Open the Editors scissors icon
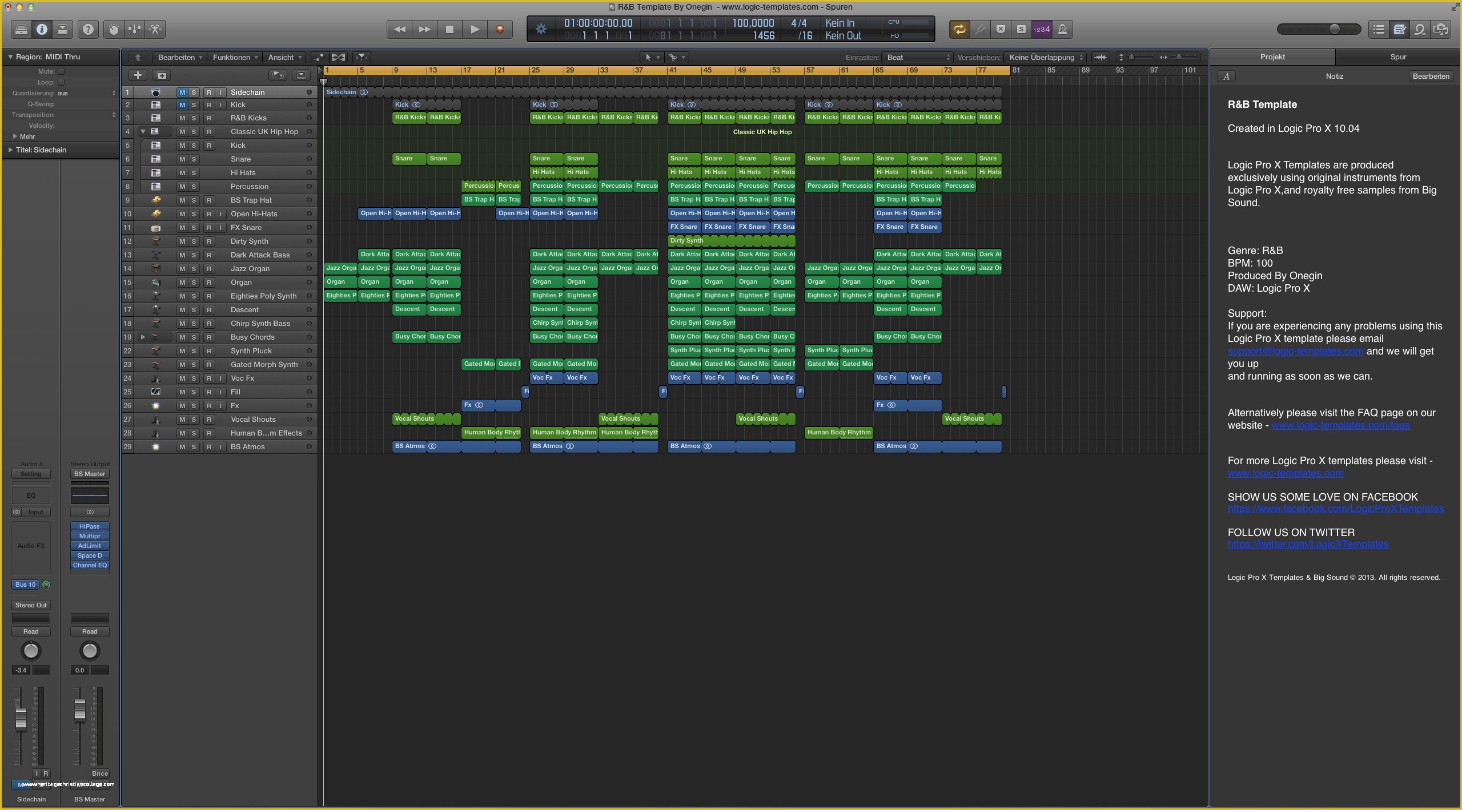The height and width of the screenshot is (810, 1462). (155, 29)
